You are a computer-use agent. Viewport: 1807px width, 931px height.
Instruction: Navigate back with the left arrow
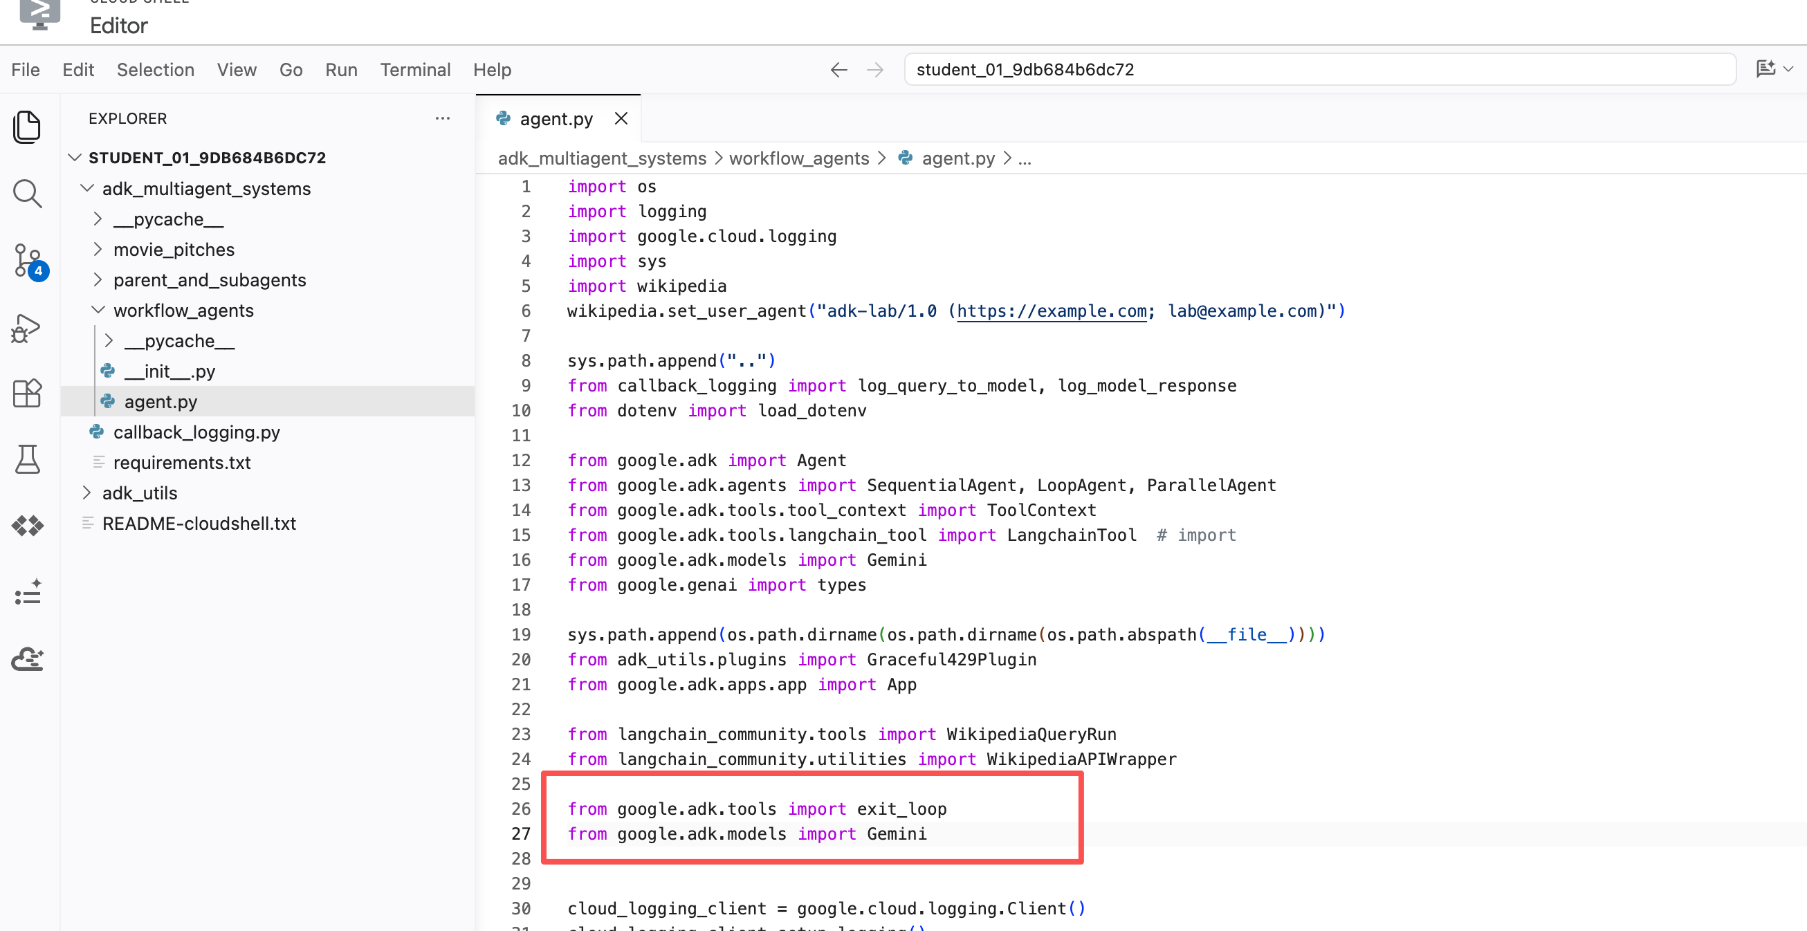tap(838, 69)
